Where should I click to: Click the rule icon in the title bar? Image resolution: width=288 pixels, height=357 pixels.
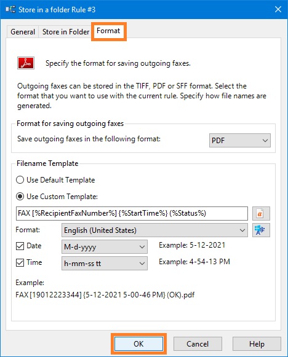click(x=10, y=10)
